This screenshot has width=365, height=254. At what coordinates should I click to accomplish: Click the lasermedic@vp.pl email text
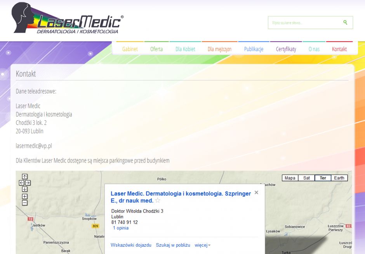[34, 146]
